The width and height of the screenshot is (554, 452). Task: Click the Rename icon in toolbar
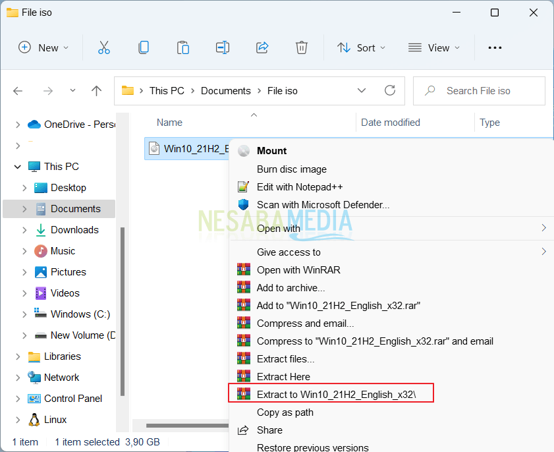pyautogui.click(x=223, y=47)
